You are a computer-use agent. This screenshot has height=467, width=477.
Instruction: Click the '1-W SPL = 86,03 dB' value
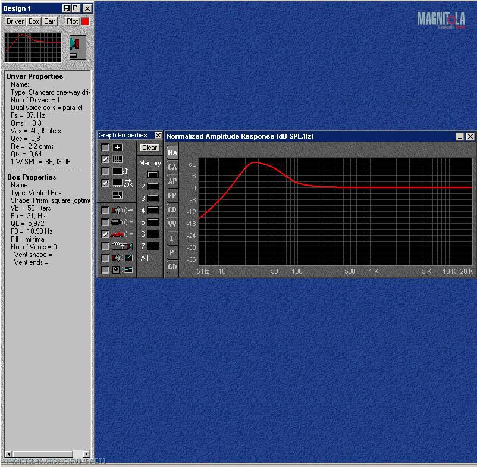pos(40,162)
